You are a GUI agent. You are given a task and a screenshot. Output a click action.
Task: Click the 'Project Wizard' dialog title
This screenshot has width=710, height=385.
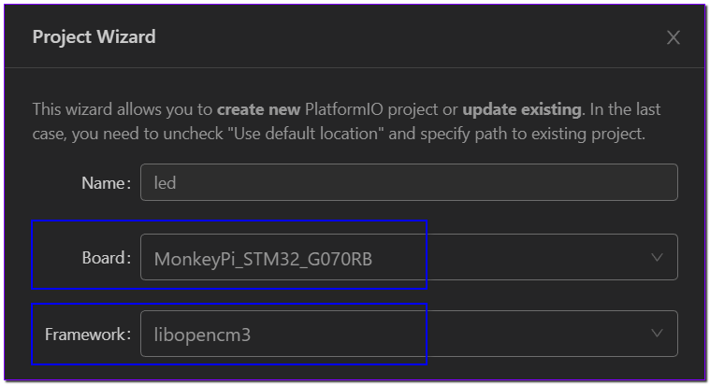coord(94,36)
